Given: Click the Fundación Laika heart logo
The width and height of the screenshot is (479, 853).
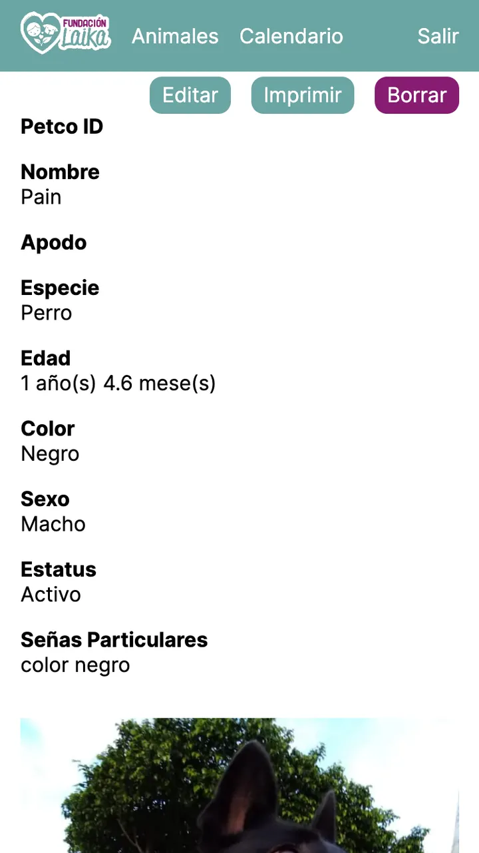Looking at the screenshot, I should 65,33.
